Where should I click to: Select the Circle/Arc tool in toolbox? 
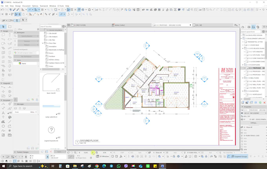click(3, 126)
